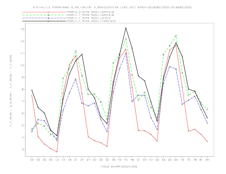The width and height of the screenshot is (226, 174).
Task: Click the black solid legend line sample
Action: coord(44,21)
